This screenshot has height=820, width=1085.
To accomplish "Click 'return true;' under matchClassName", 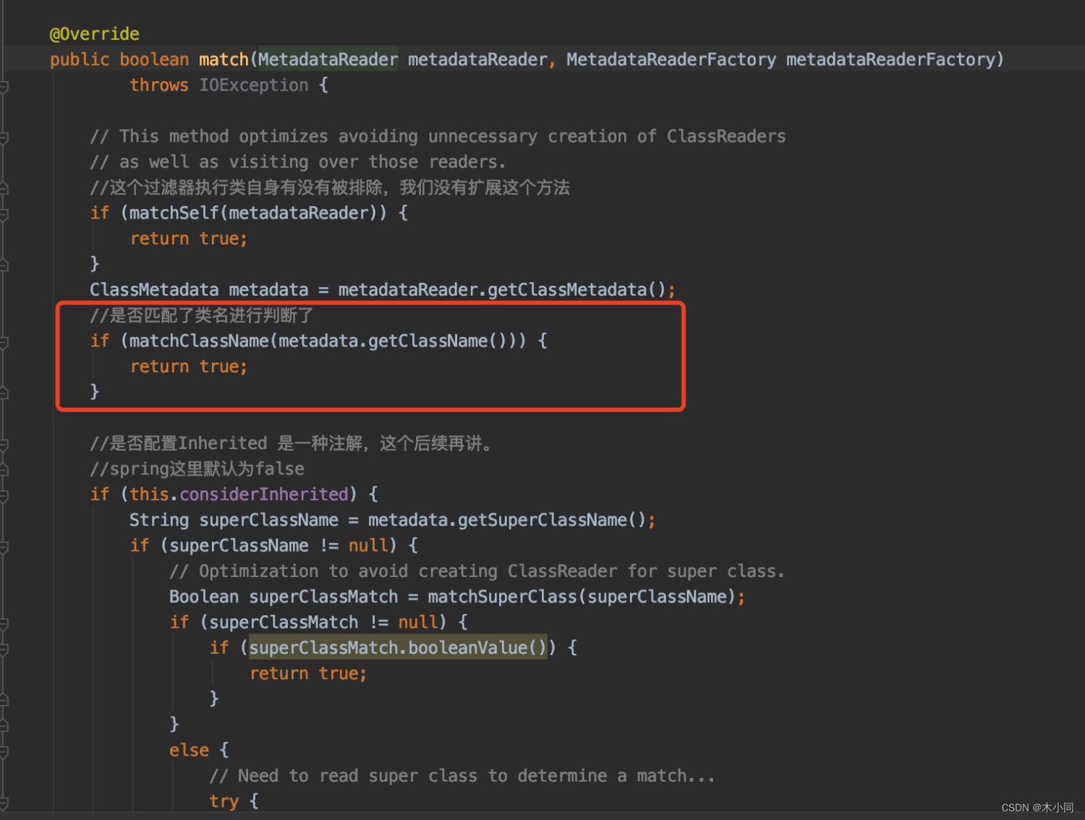I will point(189,367).
